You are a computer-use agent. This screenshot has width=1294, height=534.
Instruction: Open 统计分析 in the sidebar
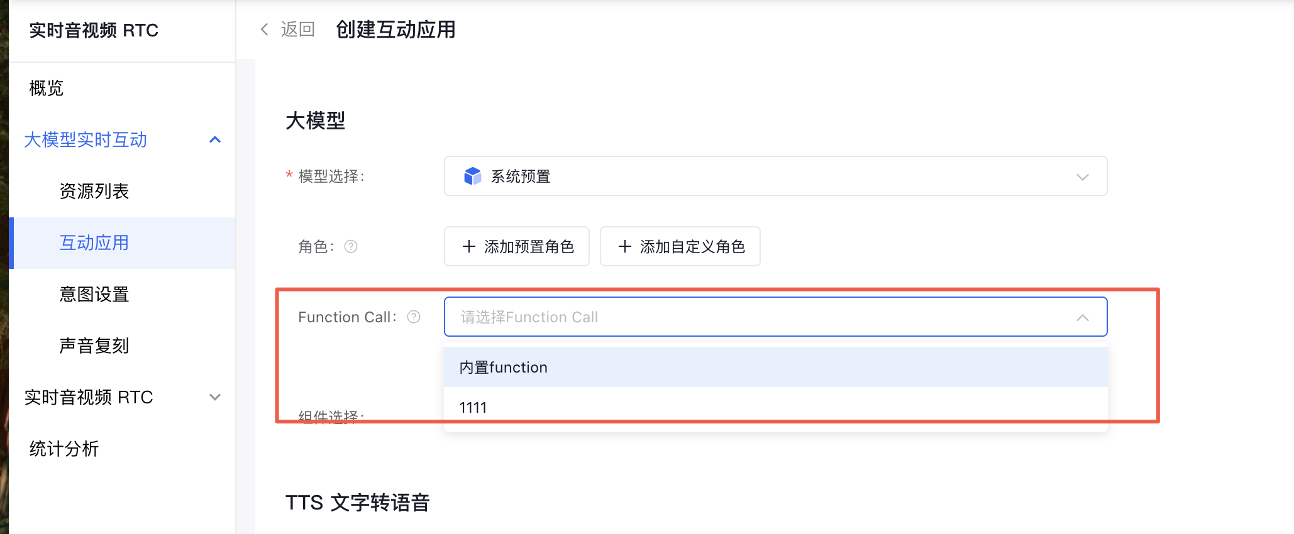pyautogui.click(x=64, y=449)
